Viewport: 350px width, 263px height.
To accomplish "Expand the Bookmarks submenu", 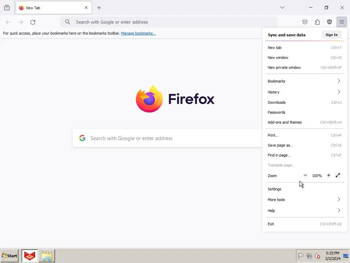I will 305,81.
